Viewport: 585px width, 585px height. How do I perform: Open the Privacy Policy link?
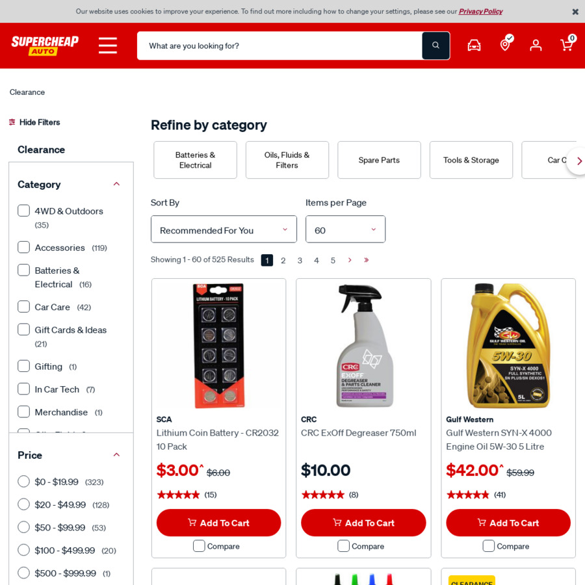(x=480, y=12)
